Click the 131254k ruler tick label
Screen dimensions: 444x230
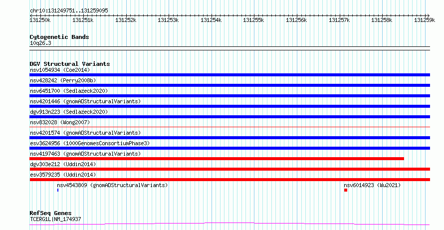click(x=211, y=20)
